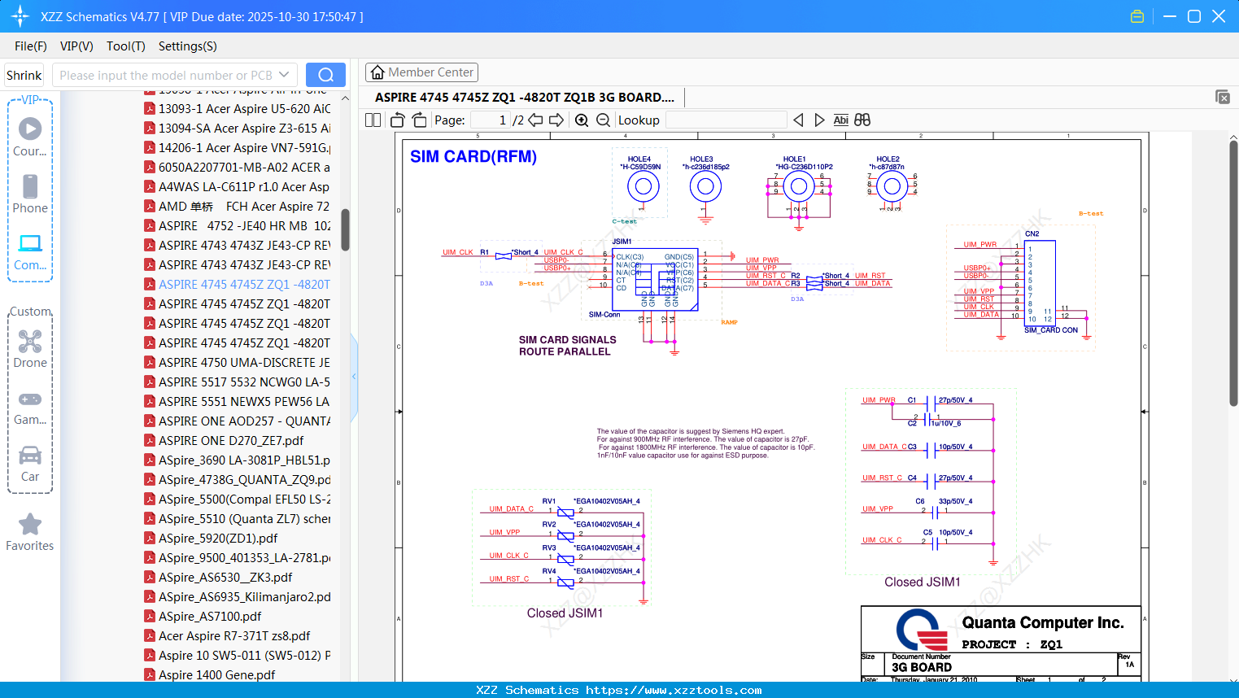Find previous lookup match triangle

point(798,120)
